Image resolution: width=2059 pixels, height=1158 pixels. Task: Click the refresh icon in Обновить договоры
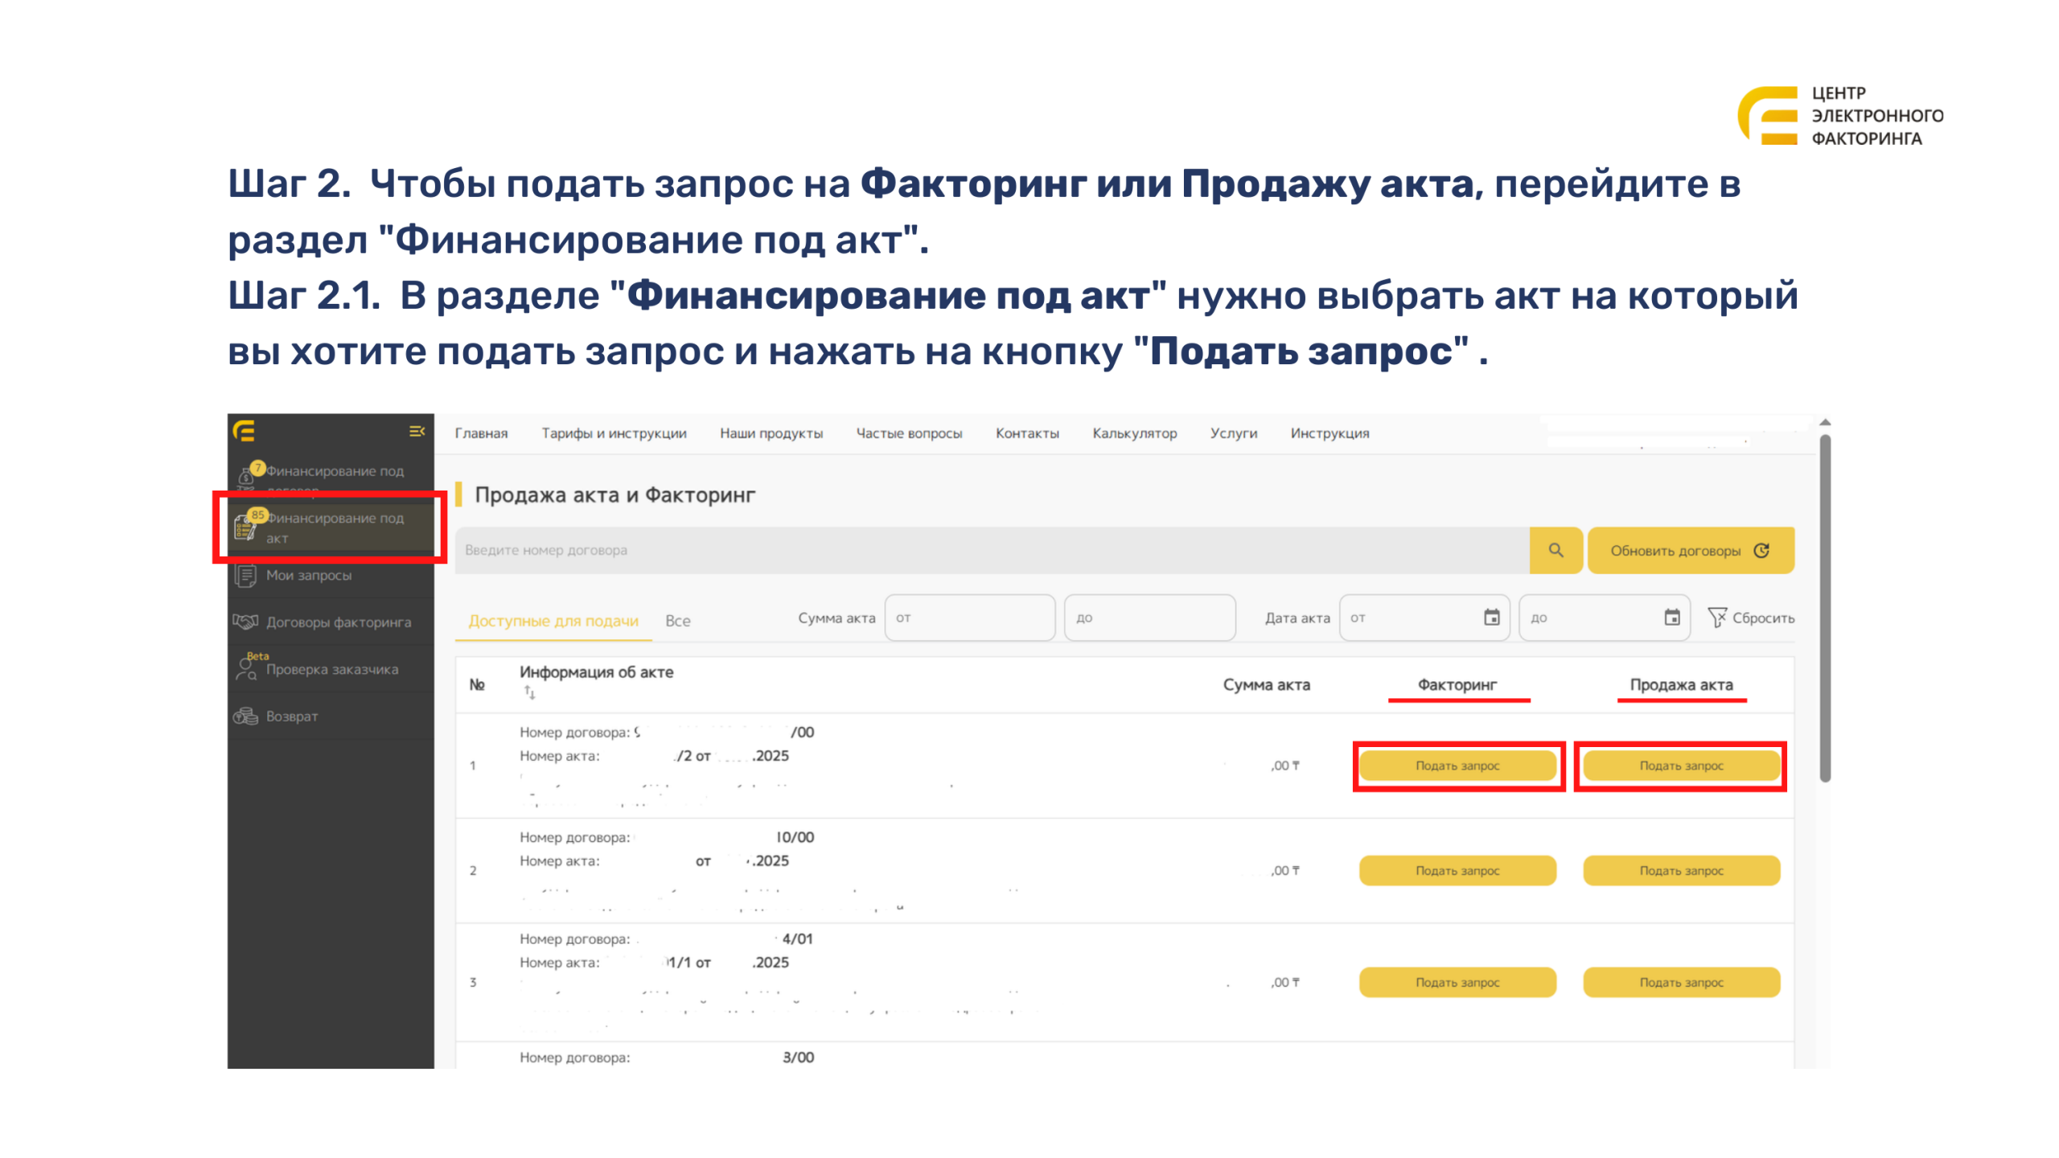coord(1761,550)
